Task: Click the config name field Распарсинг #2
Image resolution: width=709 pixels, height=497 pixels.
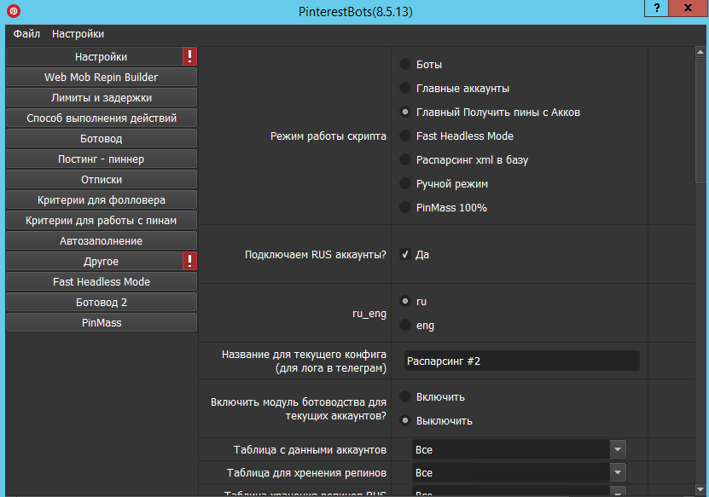Action: (x=522, y=361)
